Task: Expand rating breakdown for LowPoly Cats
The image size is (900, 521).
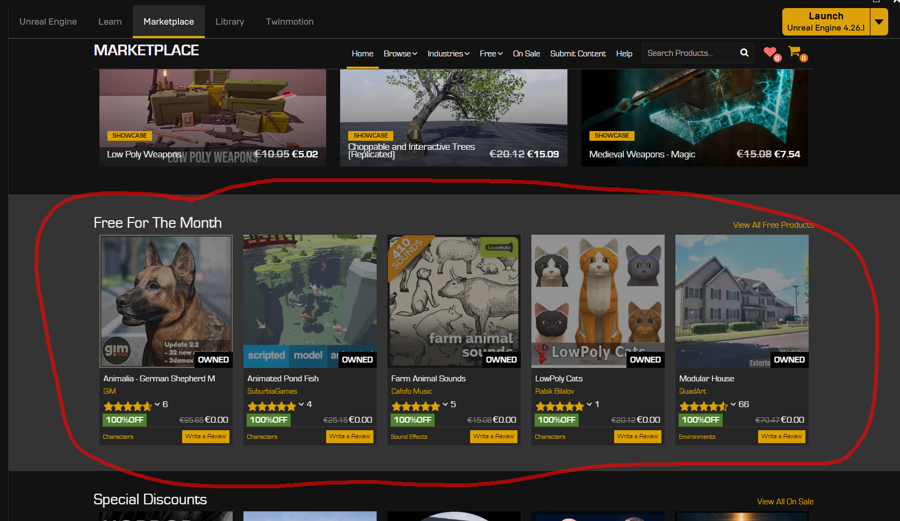Action: coord(589,404)
